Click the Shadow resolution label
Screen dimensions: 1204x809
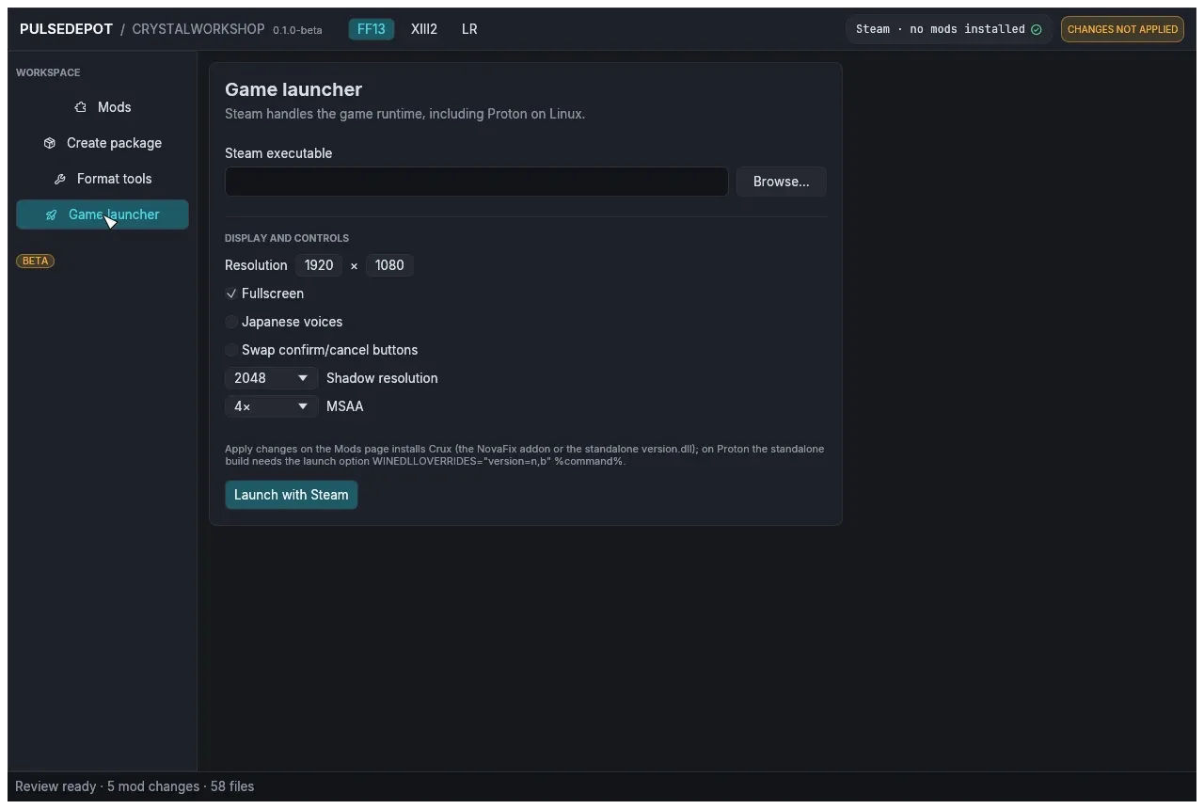point(382,378)
